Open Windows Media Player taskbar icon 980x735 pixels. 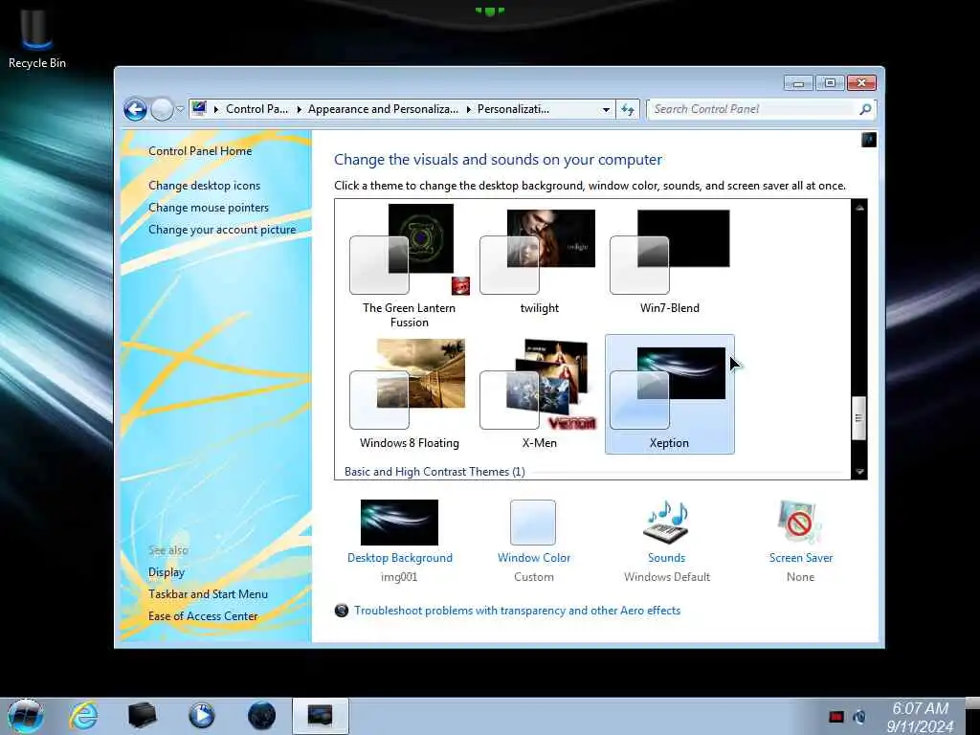click(x=201, y=716)
